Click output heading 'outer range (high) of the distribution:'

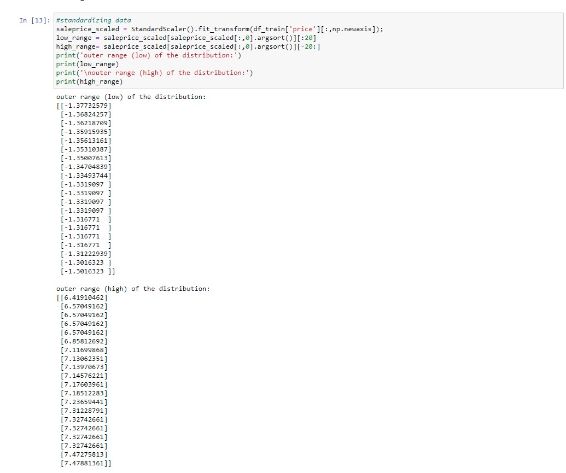point(133,289)
